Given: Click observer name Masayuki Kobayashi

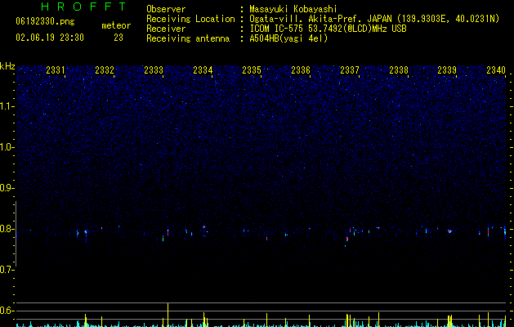Looking at the screenshot, I should pos(293,9).
